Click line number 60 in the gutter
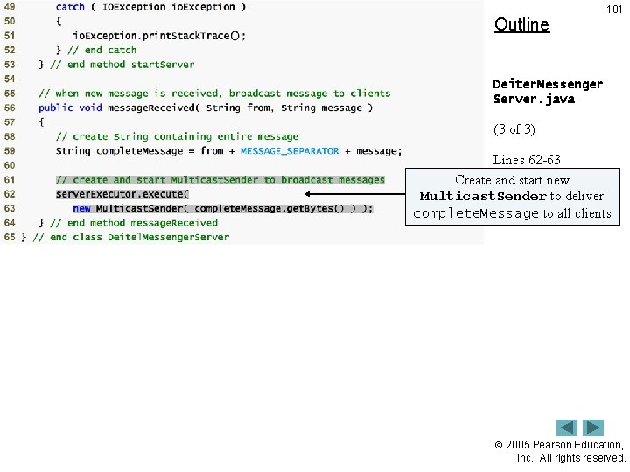 [10, 165]
